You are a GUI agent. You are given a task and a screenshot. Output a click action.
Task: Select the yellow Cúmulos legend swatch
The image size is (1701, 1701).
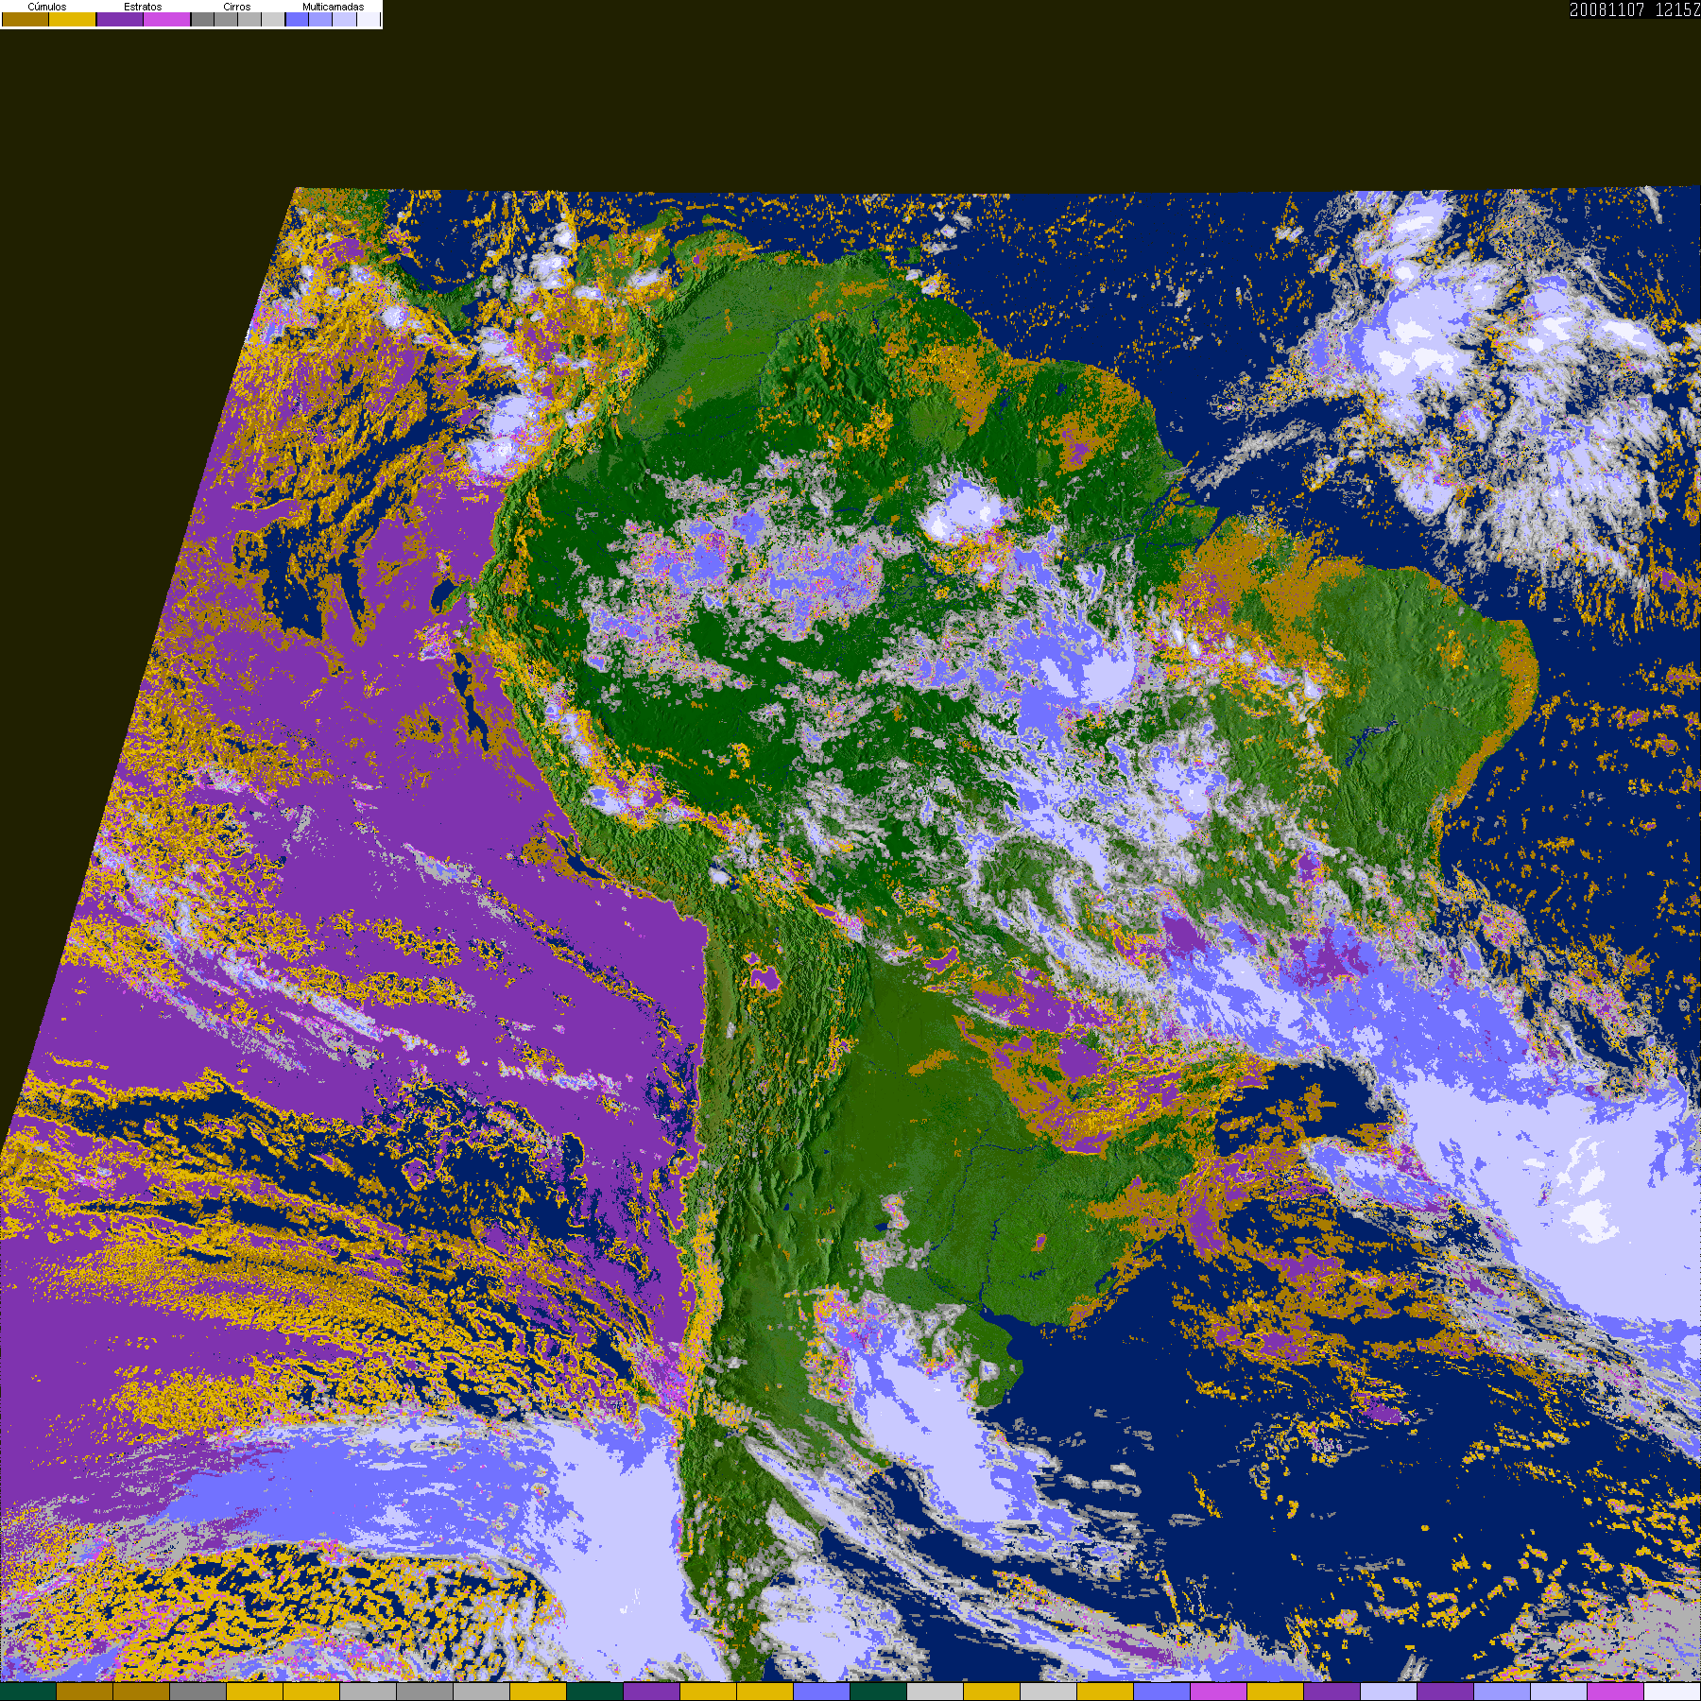click(x=73, y=19)
